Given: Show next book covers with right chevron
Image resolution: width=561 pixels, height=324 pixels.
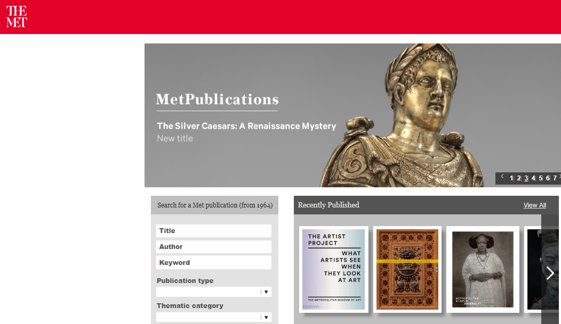Looking at the screenshot, I should (550, 273).
